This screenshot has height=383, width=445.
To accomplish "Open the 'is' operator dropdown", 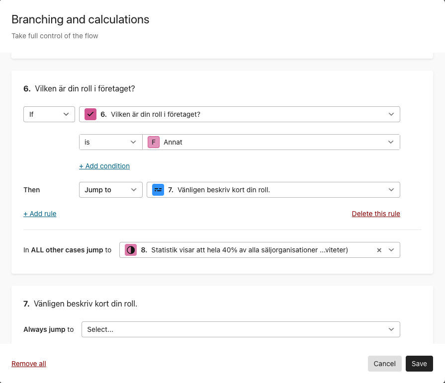I will coord(110,142).
